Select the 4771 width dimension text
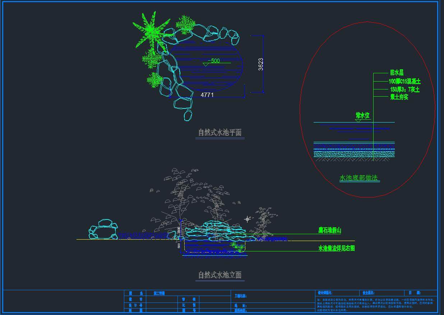Screen dimensions: 444x315 (207, 95)
